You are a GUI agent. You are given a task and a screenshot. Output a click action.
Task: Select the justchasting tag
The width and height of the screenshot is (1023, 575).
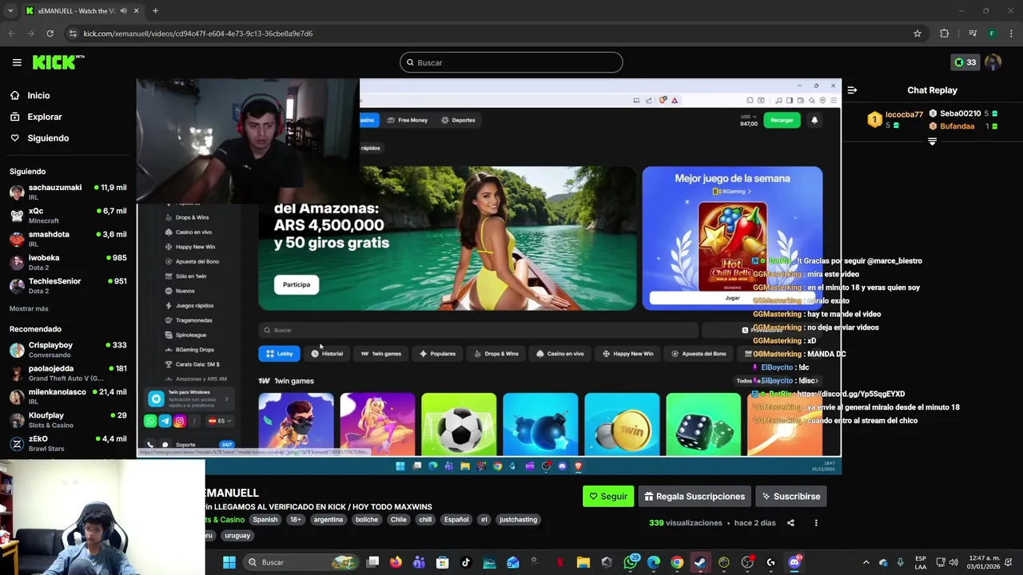[518, 519]
